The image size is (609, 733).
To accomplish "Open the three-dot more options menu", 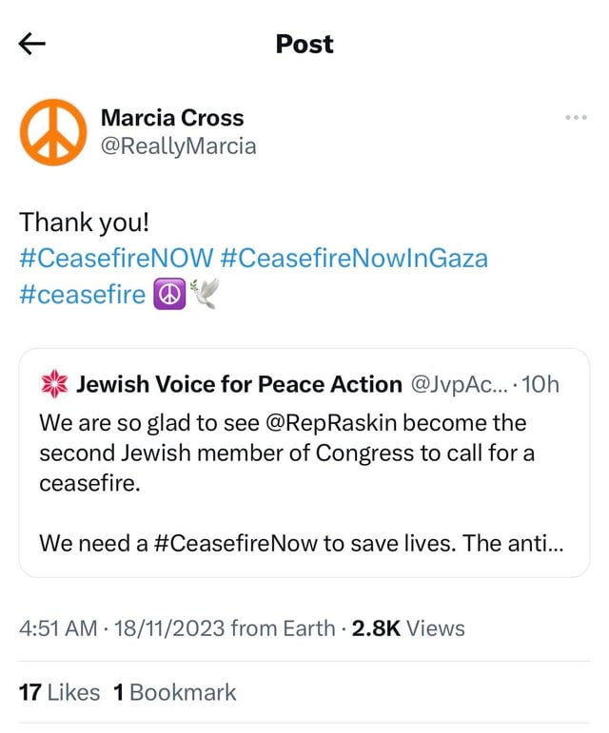I will [576, 118].
